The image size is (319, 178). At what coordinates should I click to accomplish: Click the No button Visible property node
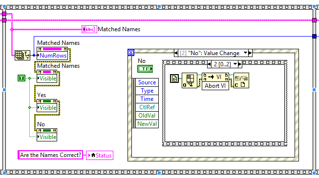[x=47, y=135]
